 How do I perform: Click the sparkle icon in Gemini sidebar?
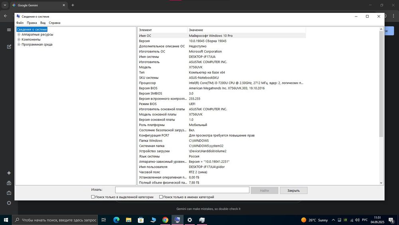click(x=9, y=173)
